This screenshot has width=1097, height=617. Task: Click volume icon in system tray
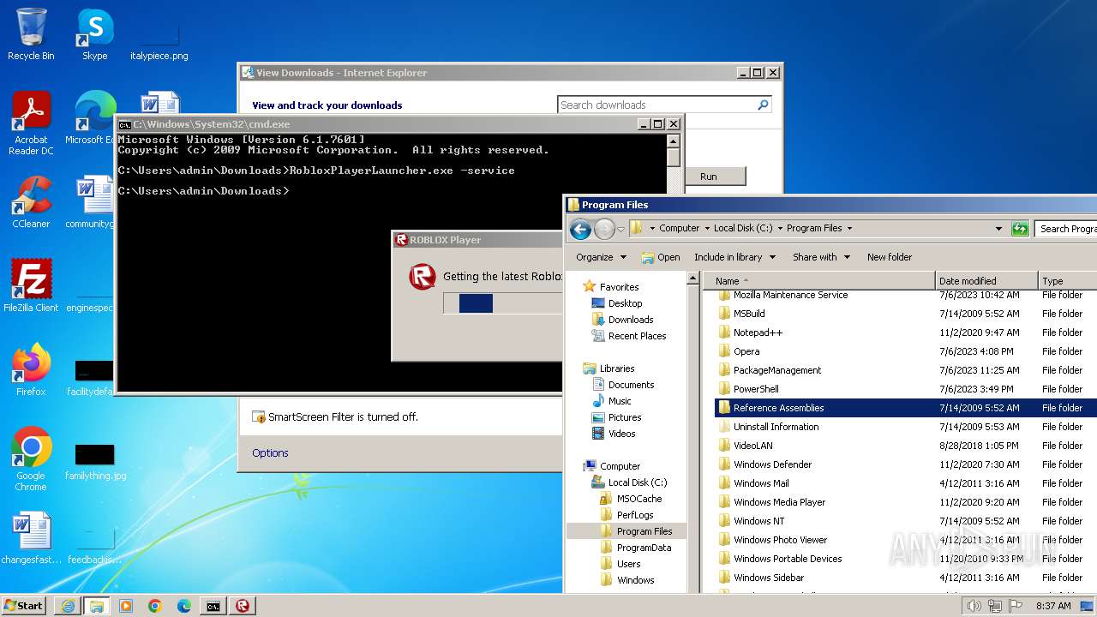pyautogui.click(x=974, y=606)
